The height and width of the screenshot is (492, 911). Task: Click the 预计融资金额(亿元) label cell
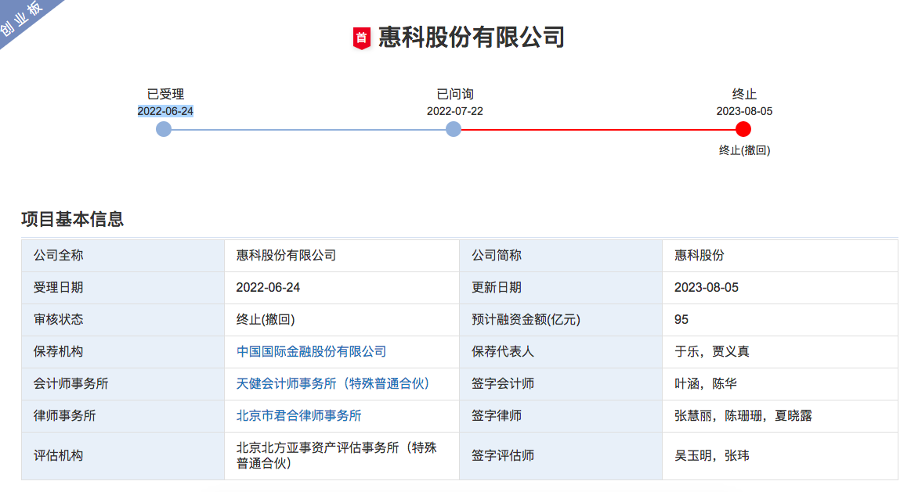(x=561, y=320)
